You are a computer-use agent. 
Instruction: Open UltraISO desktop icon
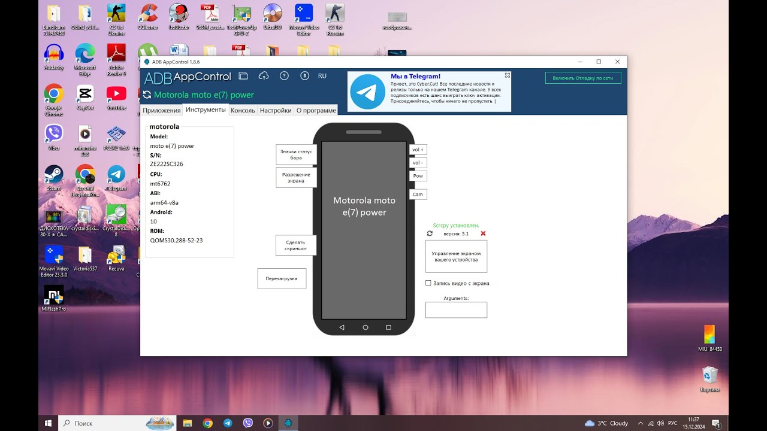[x=273, y=18]
